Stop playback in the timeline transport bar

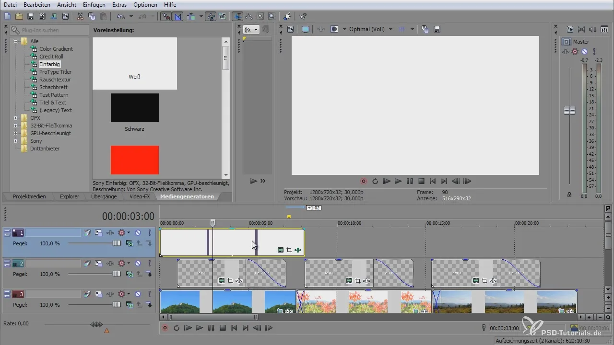(x=223, y=328)
